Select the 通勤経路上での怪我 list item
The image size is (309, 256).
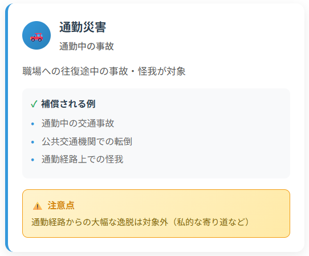[x=82, y=159]
